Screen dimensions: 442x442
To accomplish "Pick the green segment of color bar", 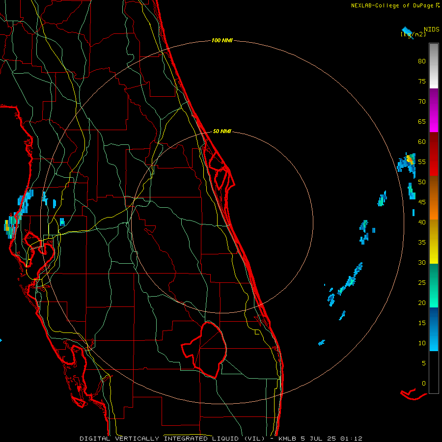I will (x=434, y=285).
